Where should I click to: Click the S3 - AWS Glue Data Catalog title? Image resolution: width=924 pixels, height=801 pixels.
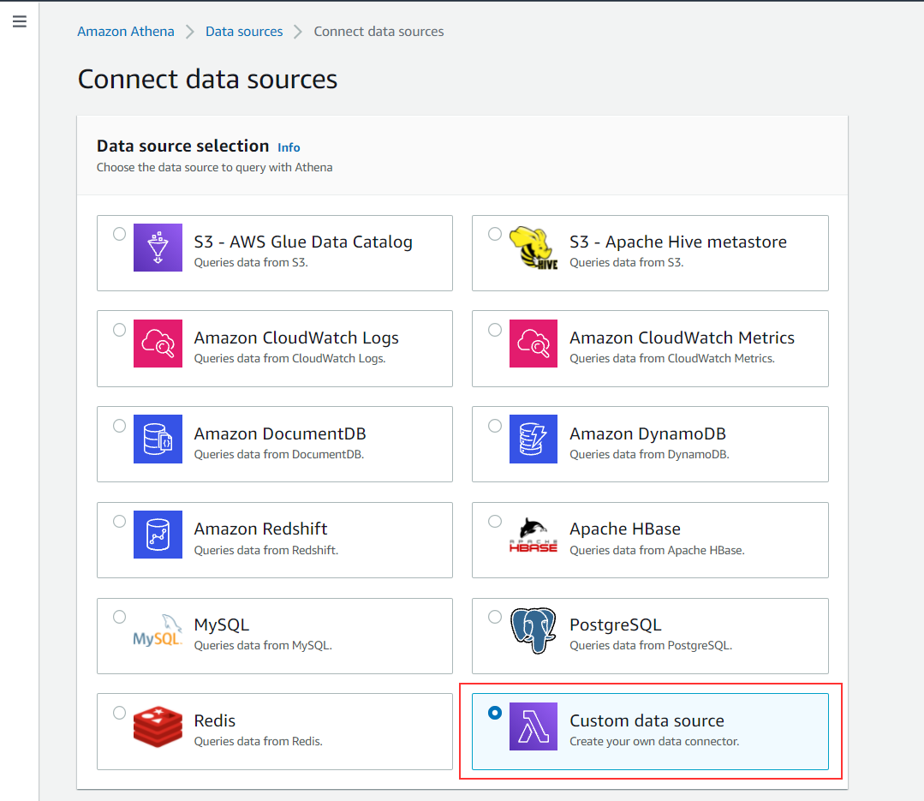click(x=303, y=242)
